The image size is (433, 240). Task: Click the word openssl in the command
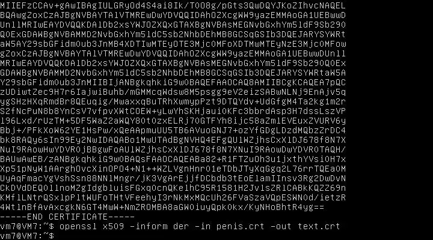78,226
